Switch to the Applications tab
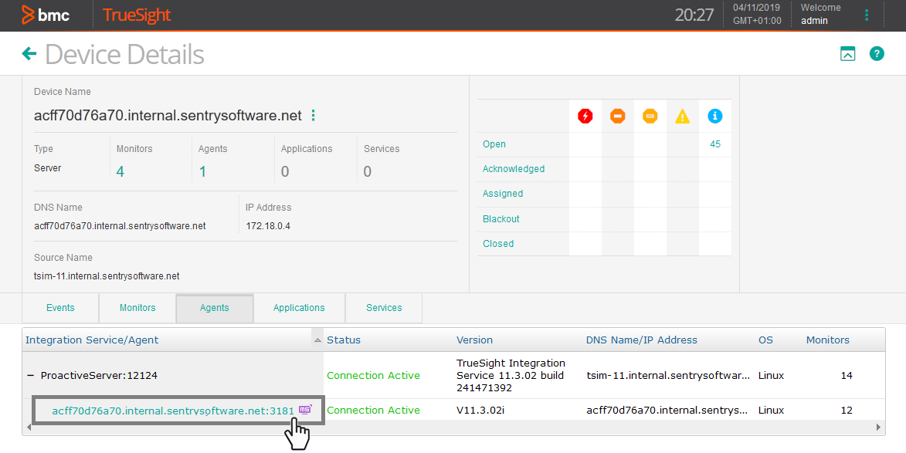 click(x=298, y=307)
